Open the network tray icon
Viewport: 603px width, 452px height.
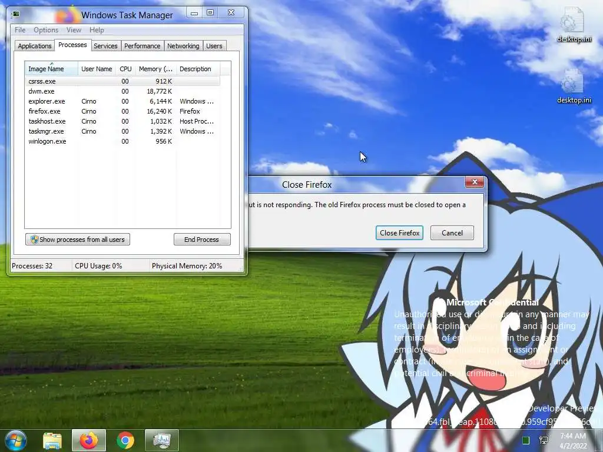tap(544, 440)
